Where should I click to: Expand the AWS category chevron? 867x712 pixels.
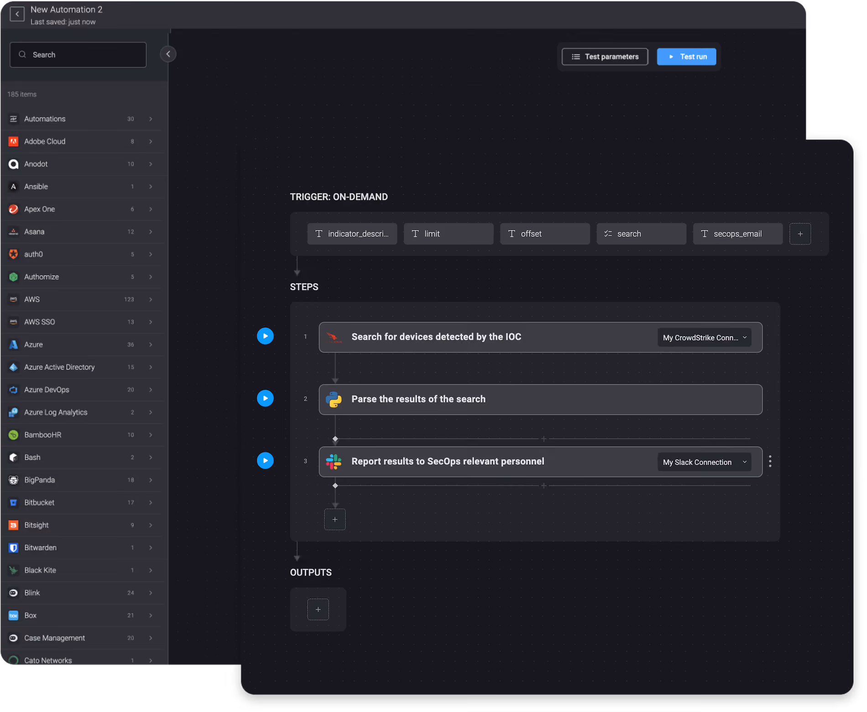(x=151, y=299)
